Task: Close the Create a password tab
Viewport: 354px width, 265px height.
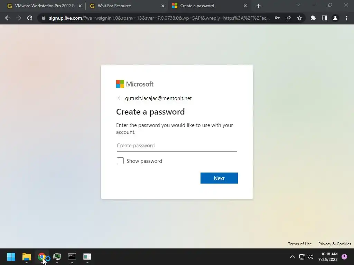Action: point(245,6)
